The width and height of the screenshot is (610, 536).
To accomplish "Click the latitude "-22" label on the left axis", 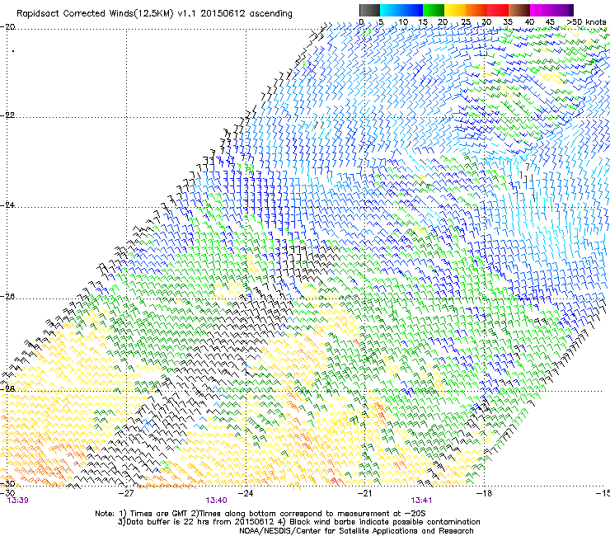I will [x=7, y=115].
